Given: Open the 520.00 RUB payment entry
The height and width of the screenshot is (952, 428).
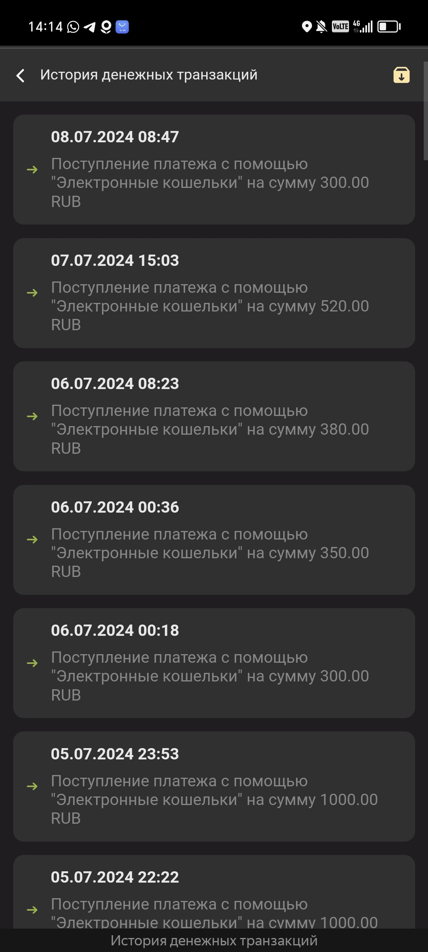Looking at the screenshot, I should [x=214, y=293].
